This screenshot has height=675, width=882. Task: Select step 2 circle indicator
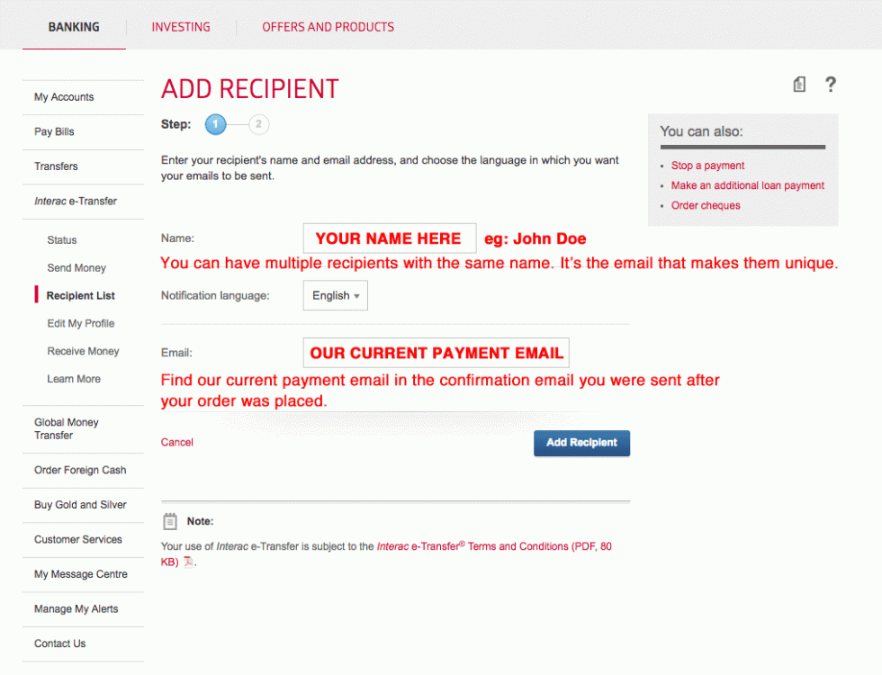point(259,124)
